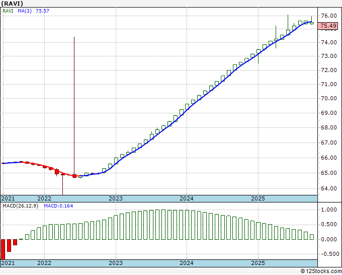The height and width of the screenshot is (275, 342).
Task: Click the 70.00 price axis label
Action: [329, 98]
